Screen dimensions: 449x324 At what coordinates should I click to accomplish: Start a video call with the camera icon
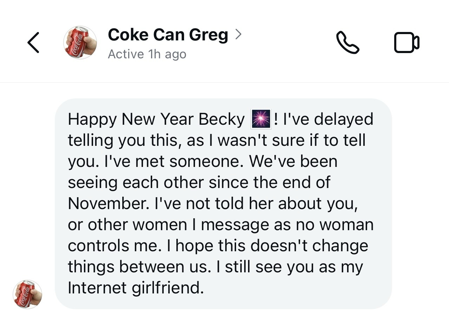tap(406, 43)
